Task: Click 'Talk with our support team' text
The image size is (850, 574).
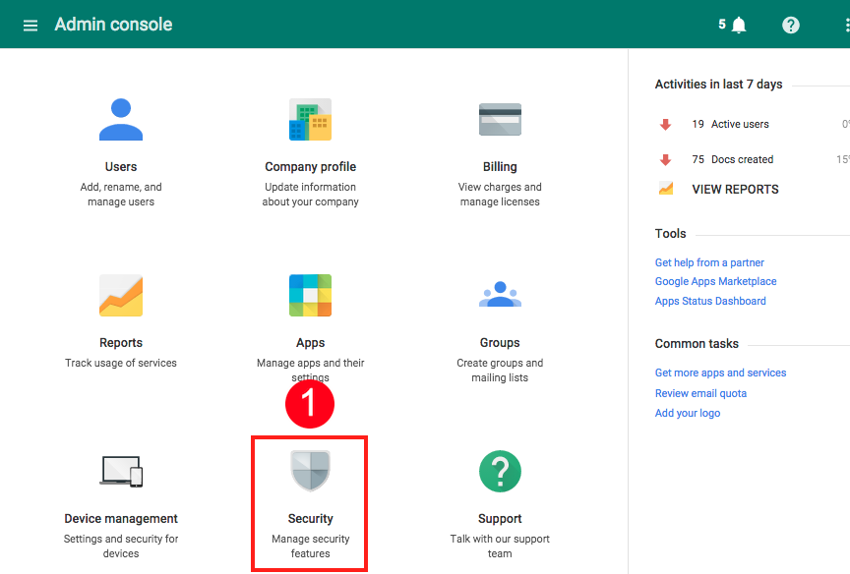Action: pyautogui.click(x=500, y=545)
